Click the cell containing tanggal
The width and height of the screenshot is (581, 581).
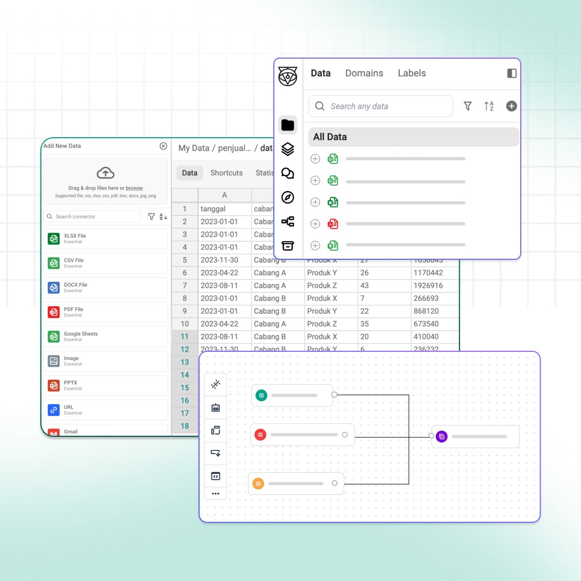224,209
